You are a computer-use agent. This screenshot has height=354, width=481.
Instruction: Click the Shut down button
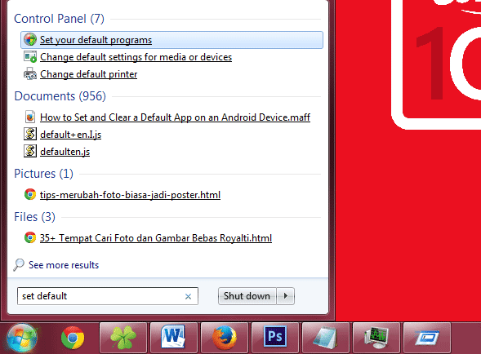pyautogui.click(x=247, y=296)
